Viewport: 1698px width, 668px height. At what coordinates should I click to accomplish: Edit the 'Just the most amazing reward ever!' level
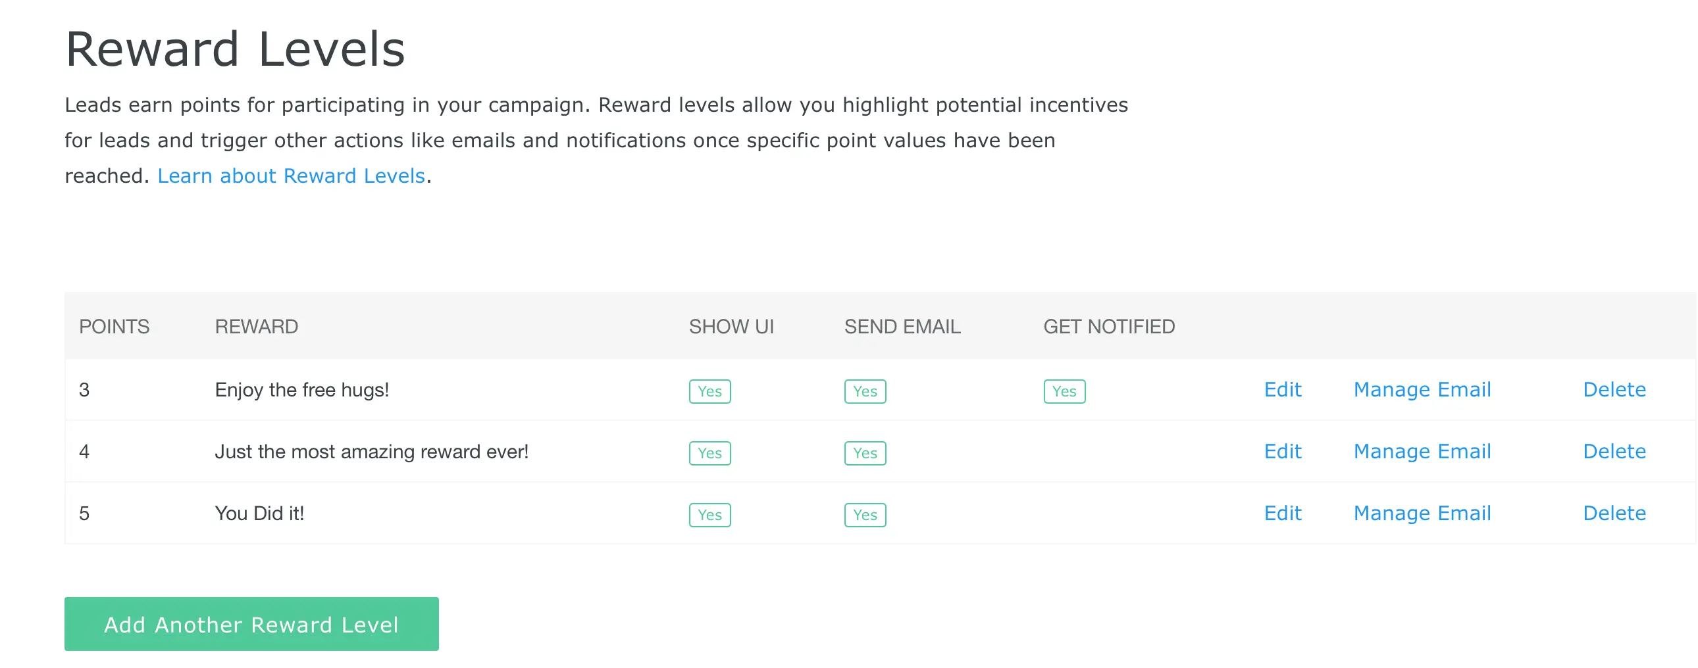click(1282, 452)
